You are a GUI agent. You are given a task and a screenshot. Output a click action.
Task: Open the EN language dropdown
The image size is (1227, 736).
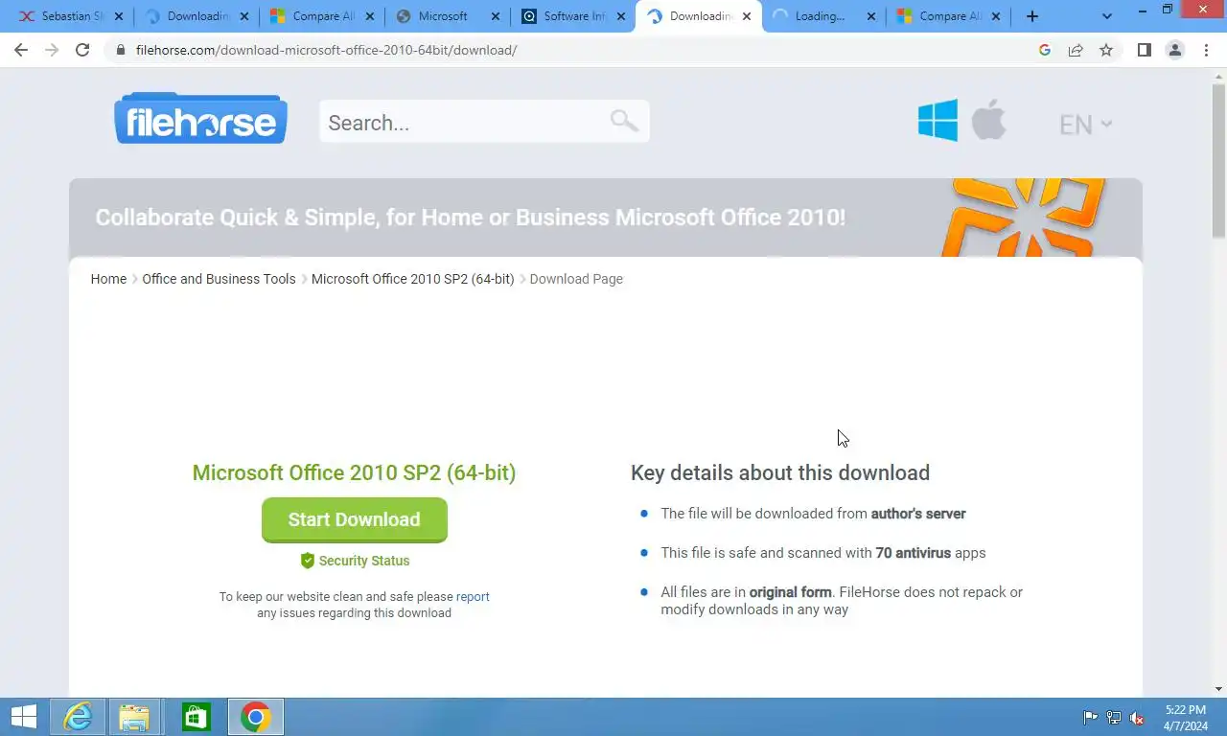(1085, 125)
